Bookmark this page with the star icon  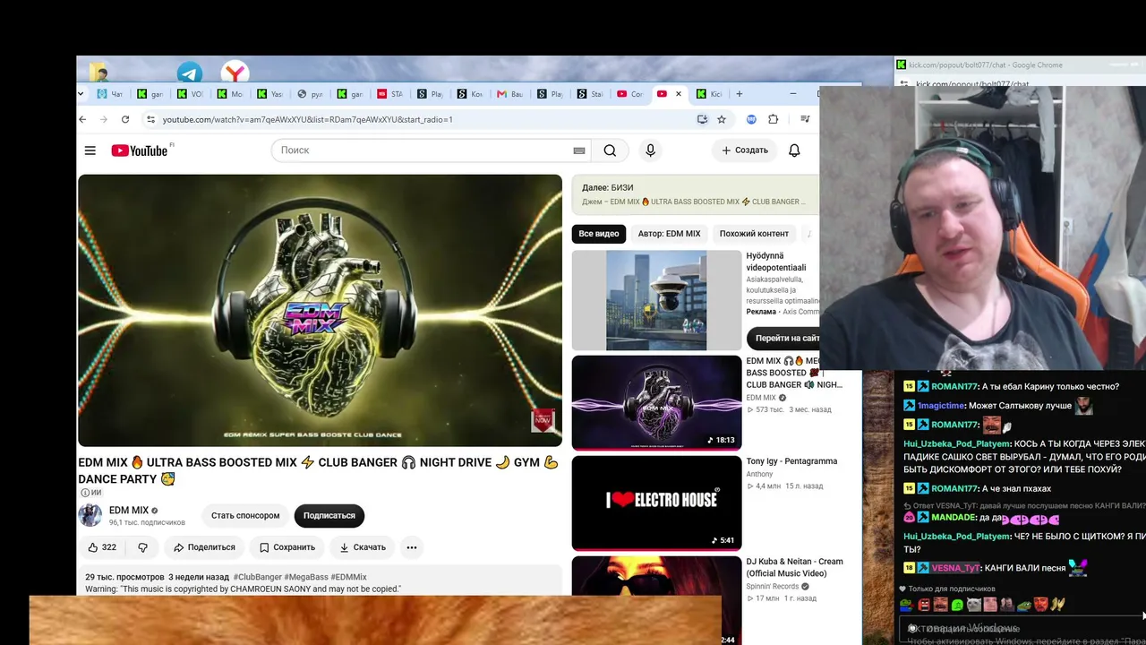pyautogui.click(x=722, y=119)
